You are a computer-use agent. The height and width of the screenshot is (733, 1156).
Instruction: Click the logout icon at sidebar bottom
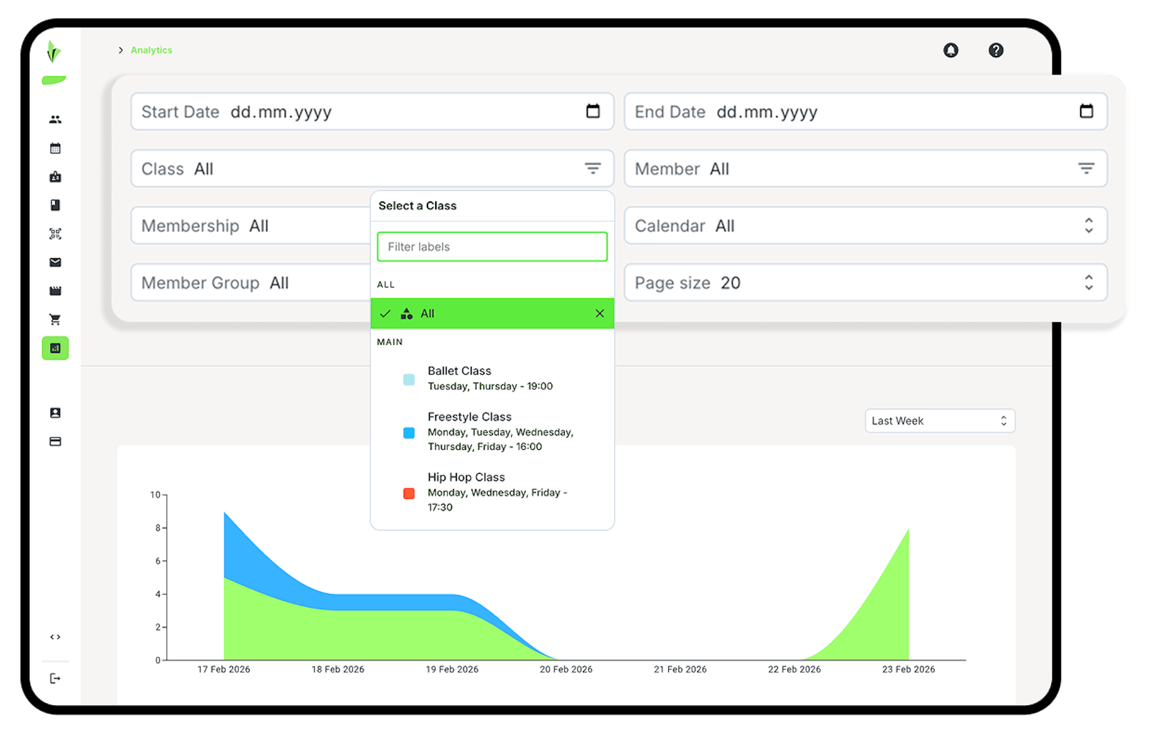coord(55,678)
